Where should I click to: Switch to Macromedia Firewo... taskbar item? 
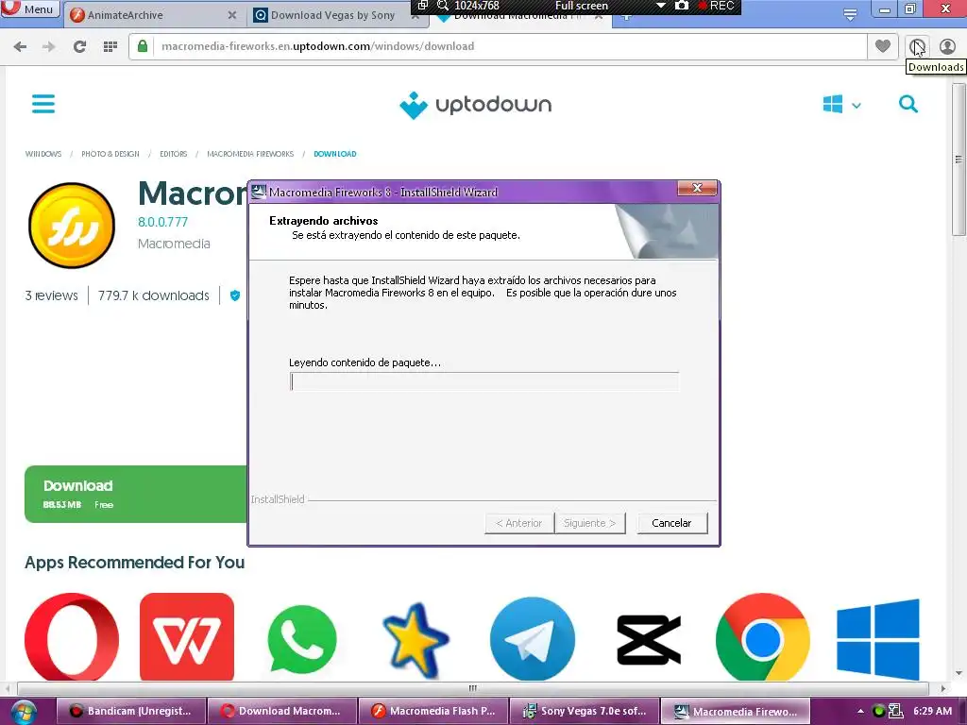[x=736, y=712]
